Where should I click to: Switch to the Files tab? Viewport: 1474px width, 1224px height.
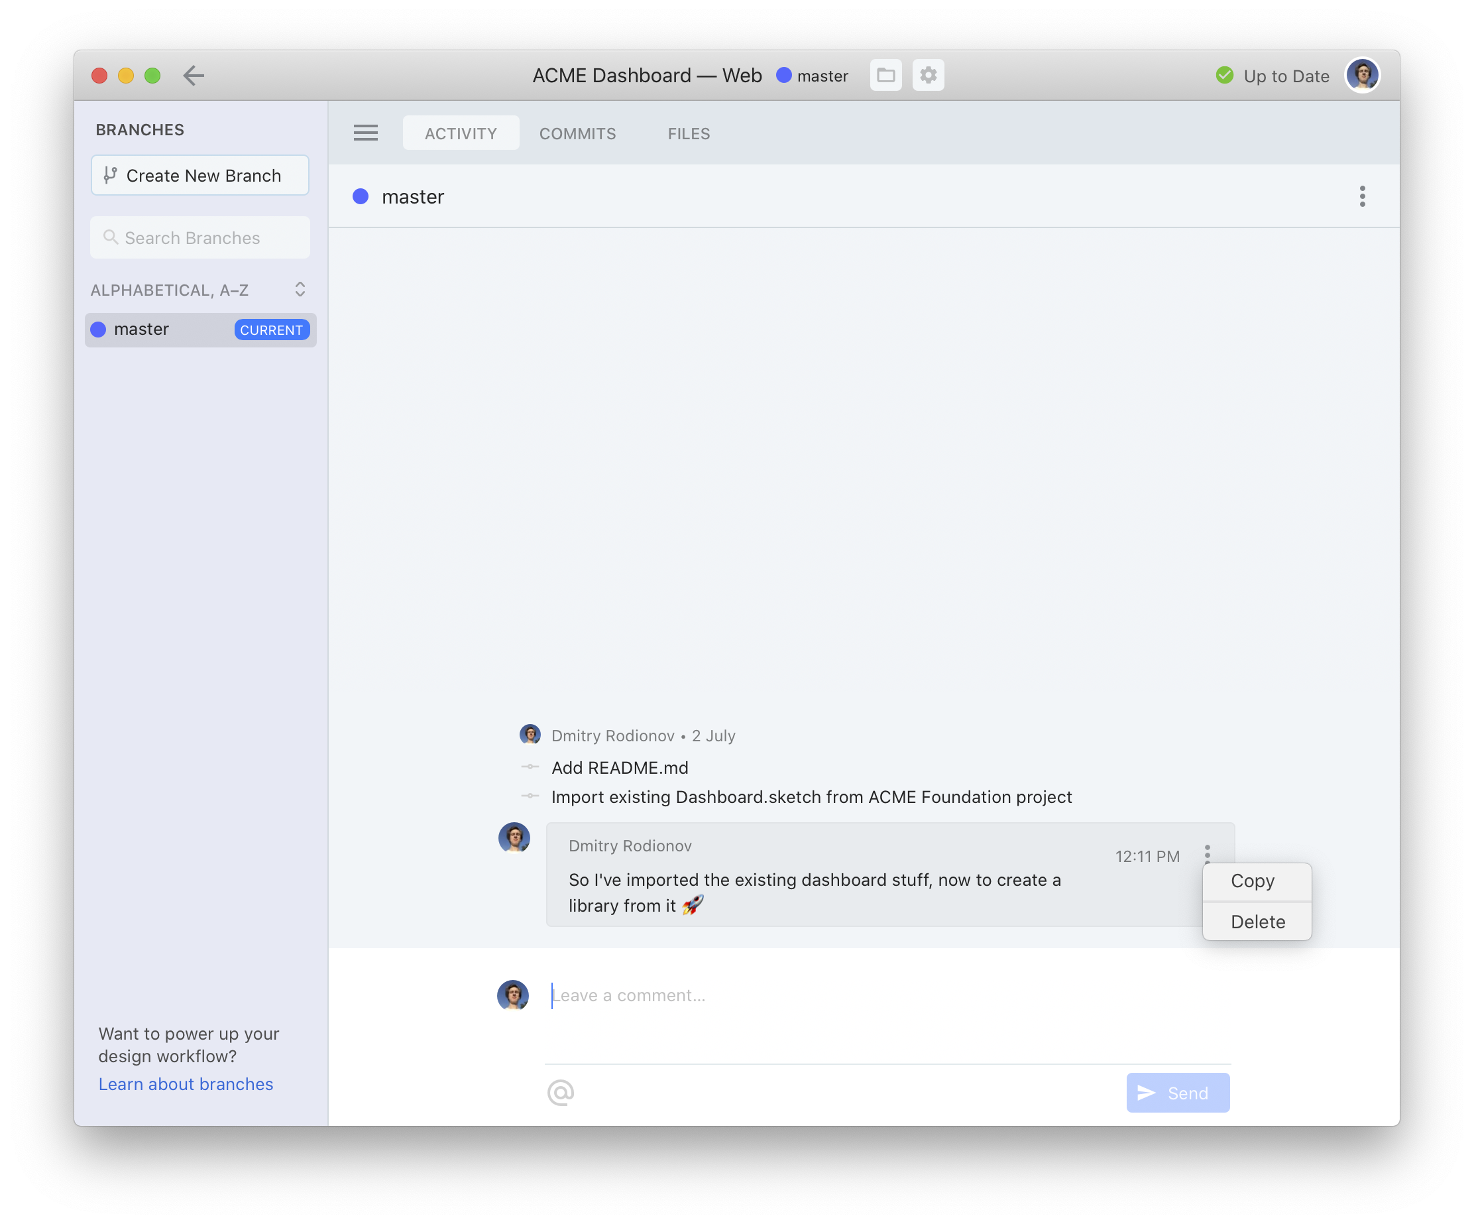pyautogui.click(x=689, y=133)
